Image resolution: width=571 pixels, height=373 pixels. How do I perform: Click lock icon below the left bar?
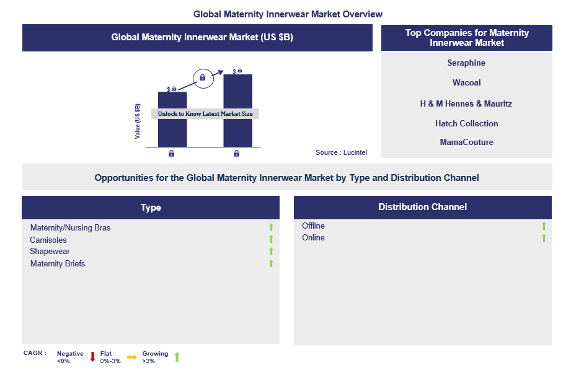tap(171, 154)
